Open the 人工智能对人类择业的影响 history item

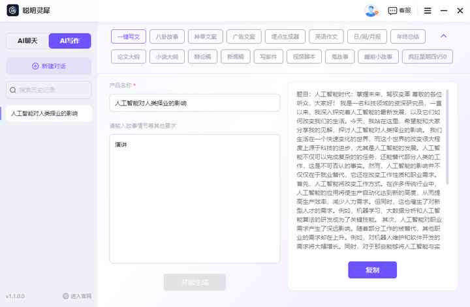coord(49,113)
